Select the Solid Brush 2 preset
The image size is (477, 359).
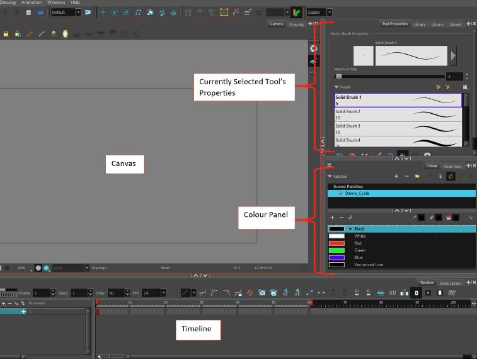(398, 114)
